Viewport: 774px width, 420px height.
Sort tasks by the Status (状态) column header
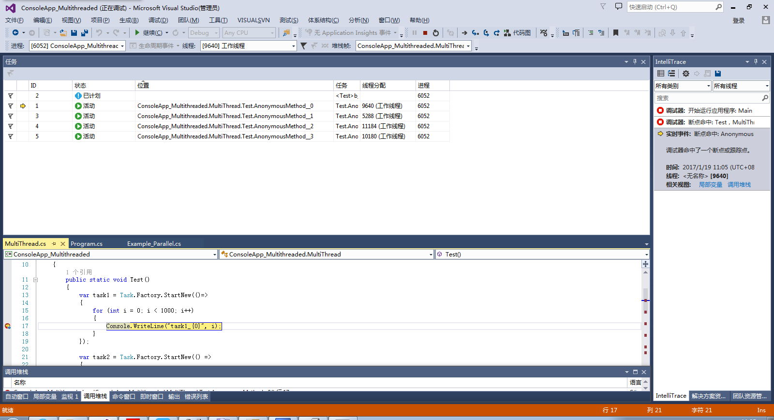pyautogui.click(x=104, y=86)
